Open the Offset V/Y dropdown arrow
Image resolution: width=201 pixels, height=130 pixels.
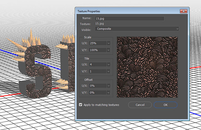coord(108,93)
